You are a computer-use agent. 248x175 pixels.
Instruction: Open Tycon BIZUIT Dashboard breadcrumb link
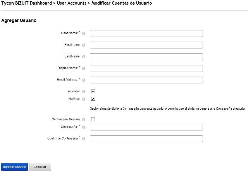(26, 3)
